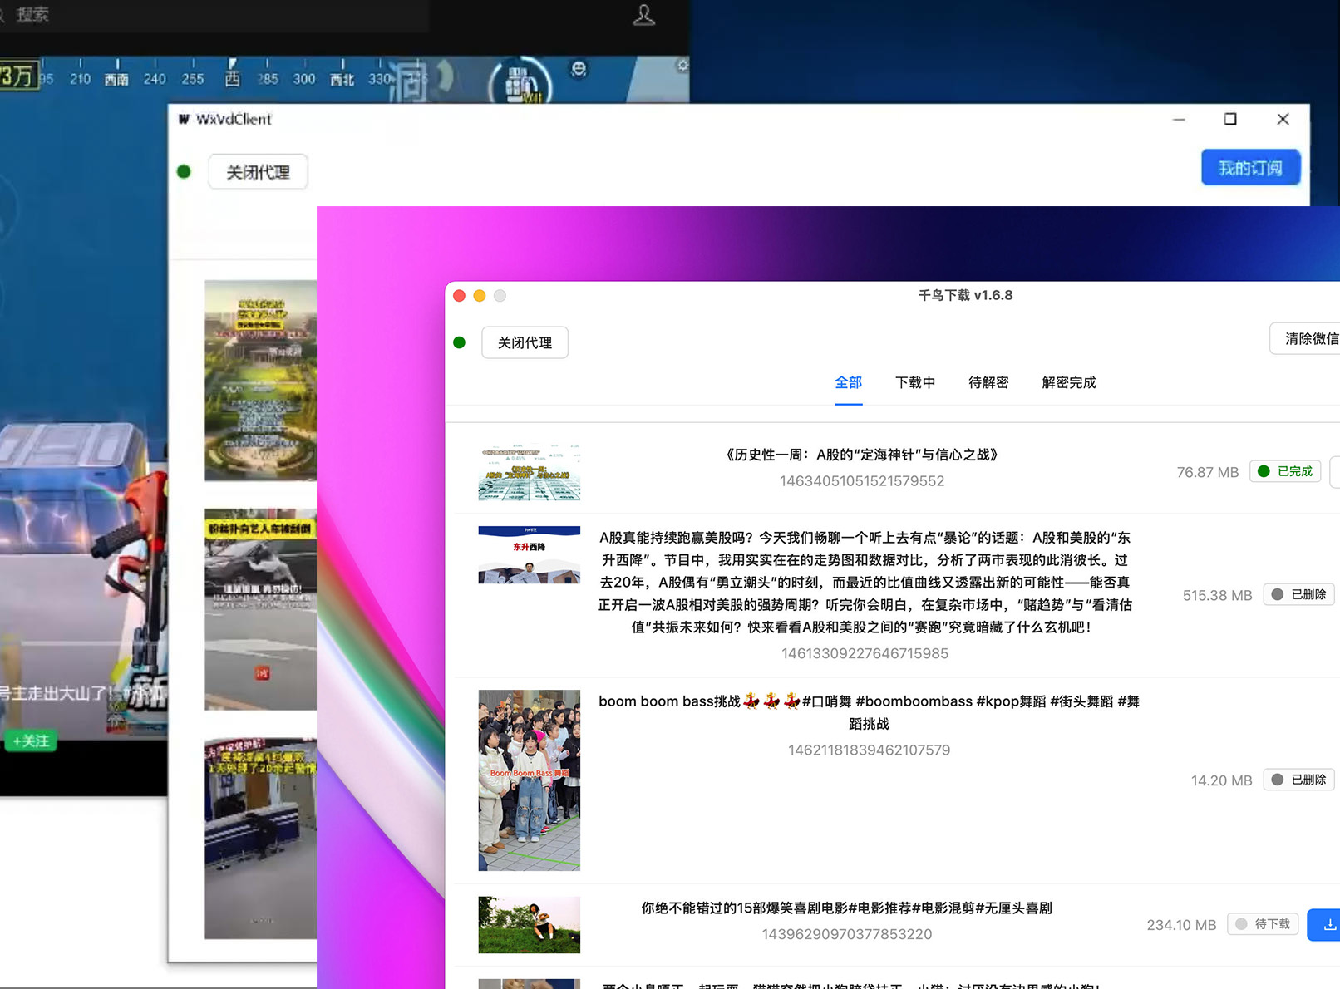Click the green proxy status dot in 千鸟下载
The height and width of the screenshot is (989, 1340).
[x=460, y=342]
